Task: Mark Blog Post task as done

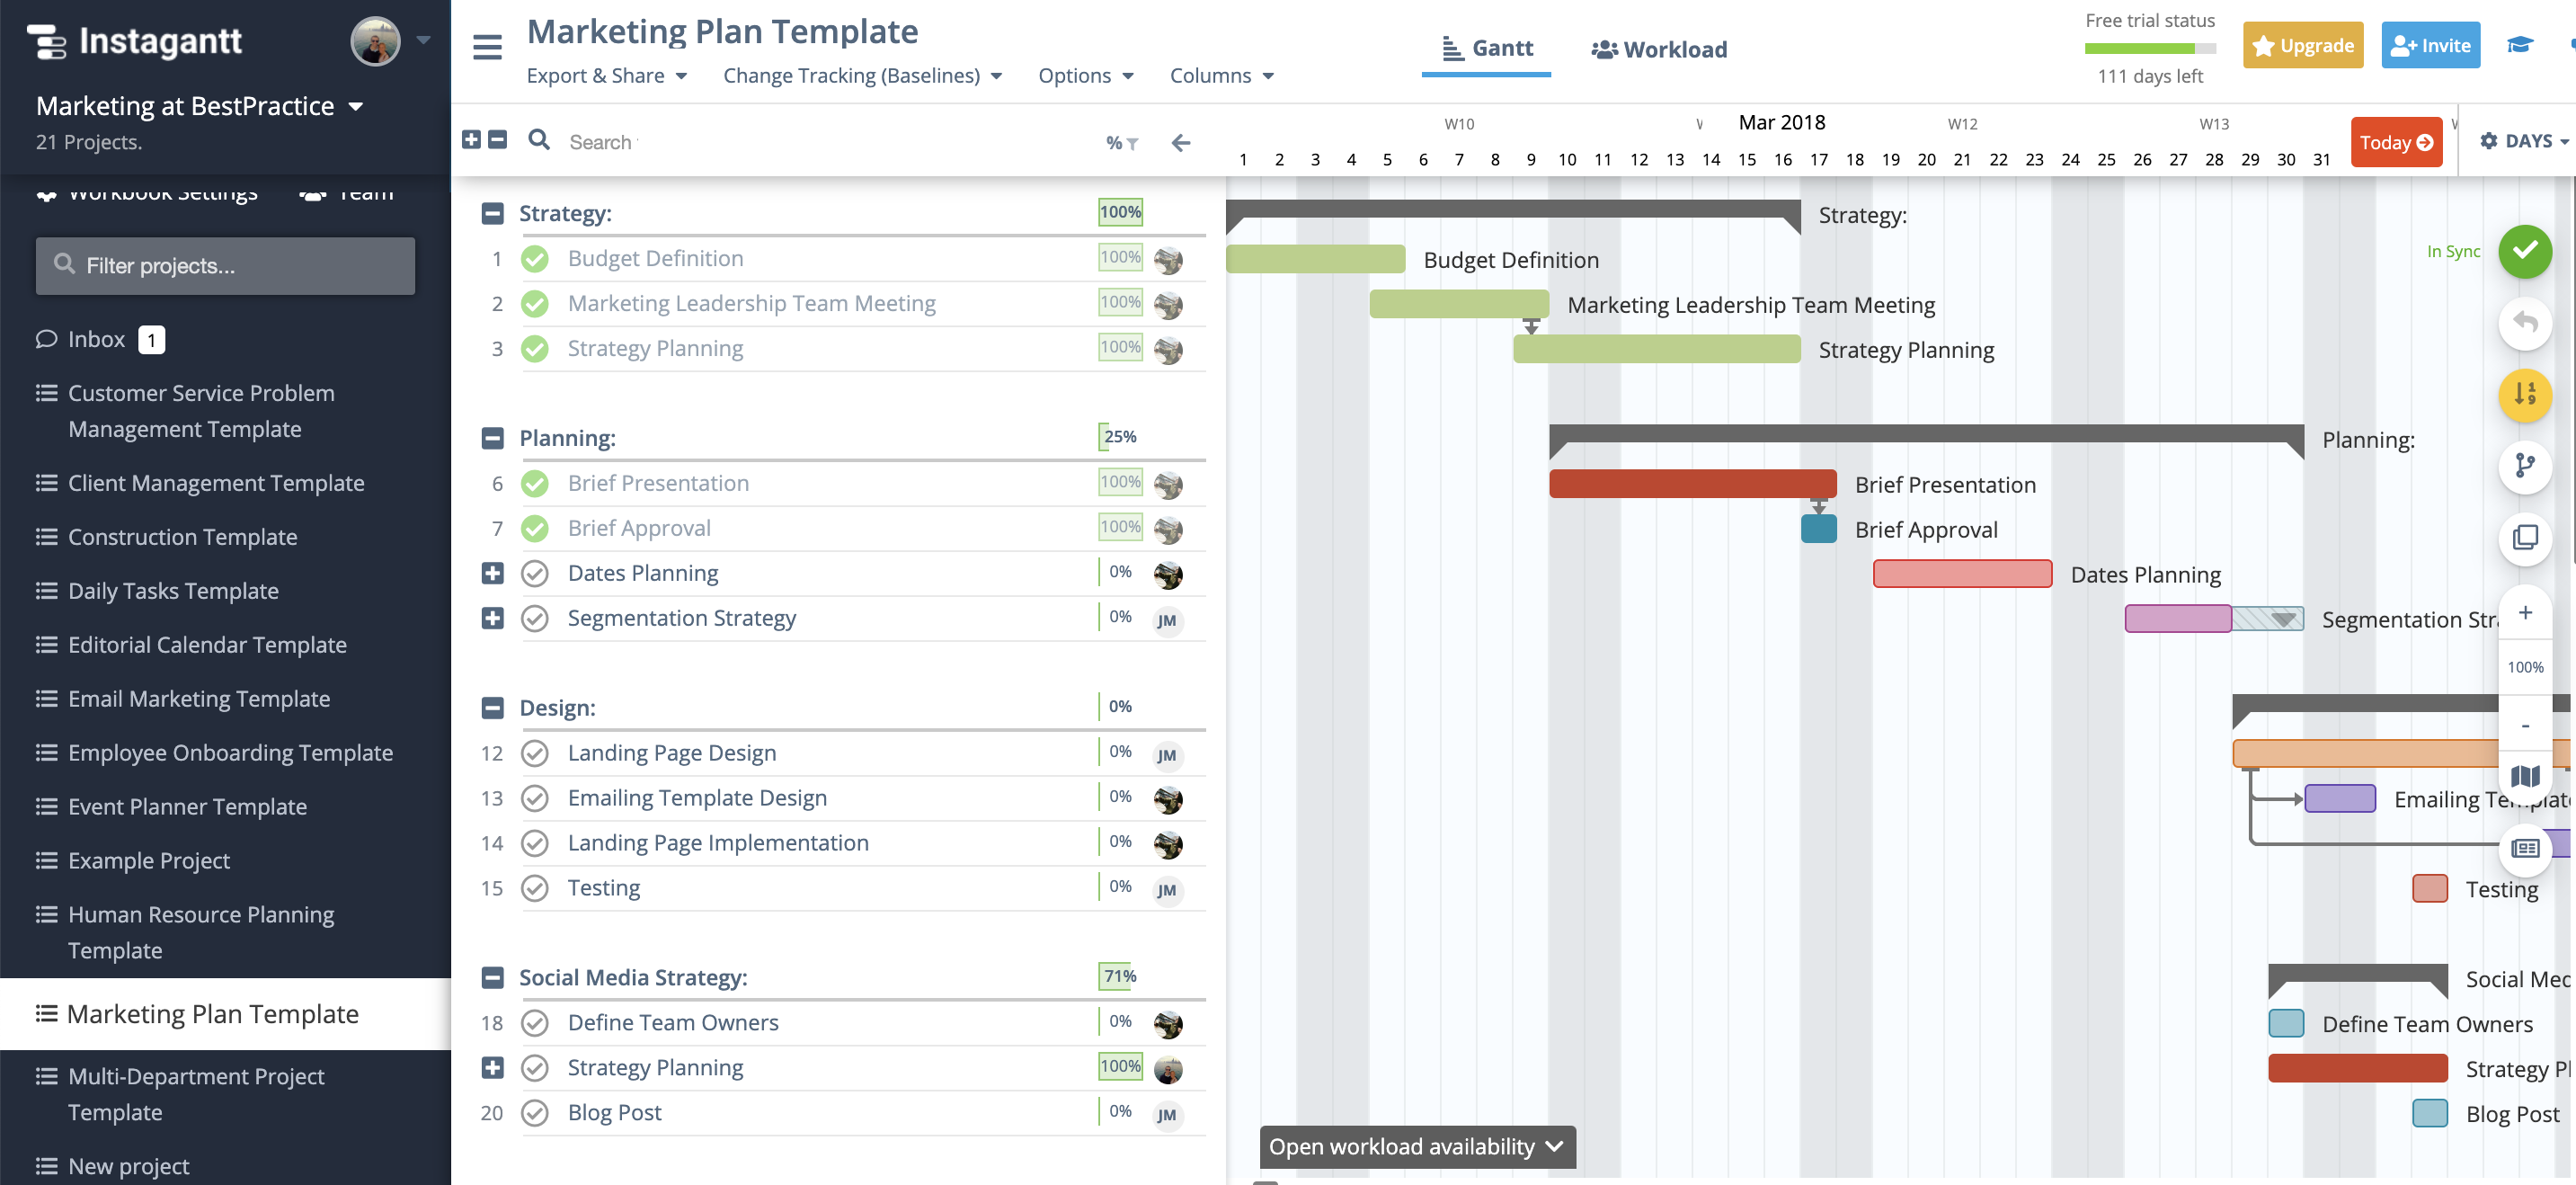Action: click(535, 1113)
